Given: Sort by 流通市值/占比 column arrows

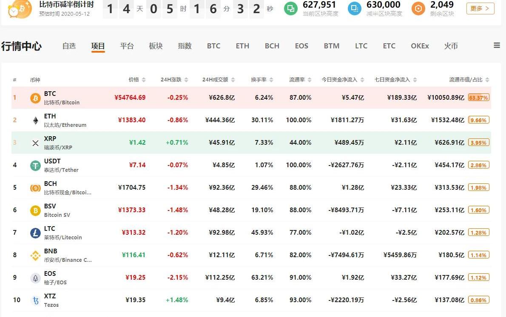Looking at the screenshot, I should coord(487,80).
